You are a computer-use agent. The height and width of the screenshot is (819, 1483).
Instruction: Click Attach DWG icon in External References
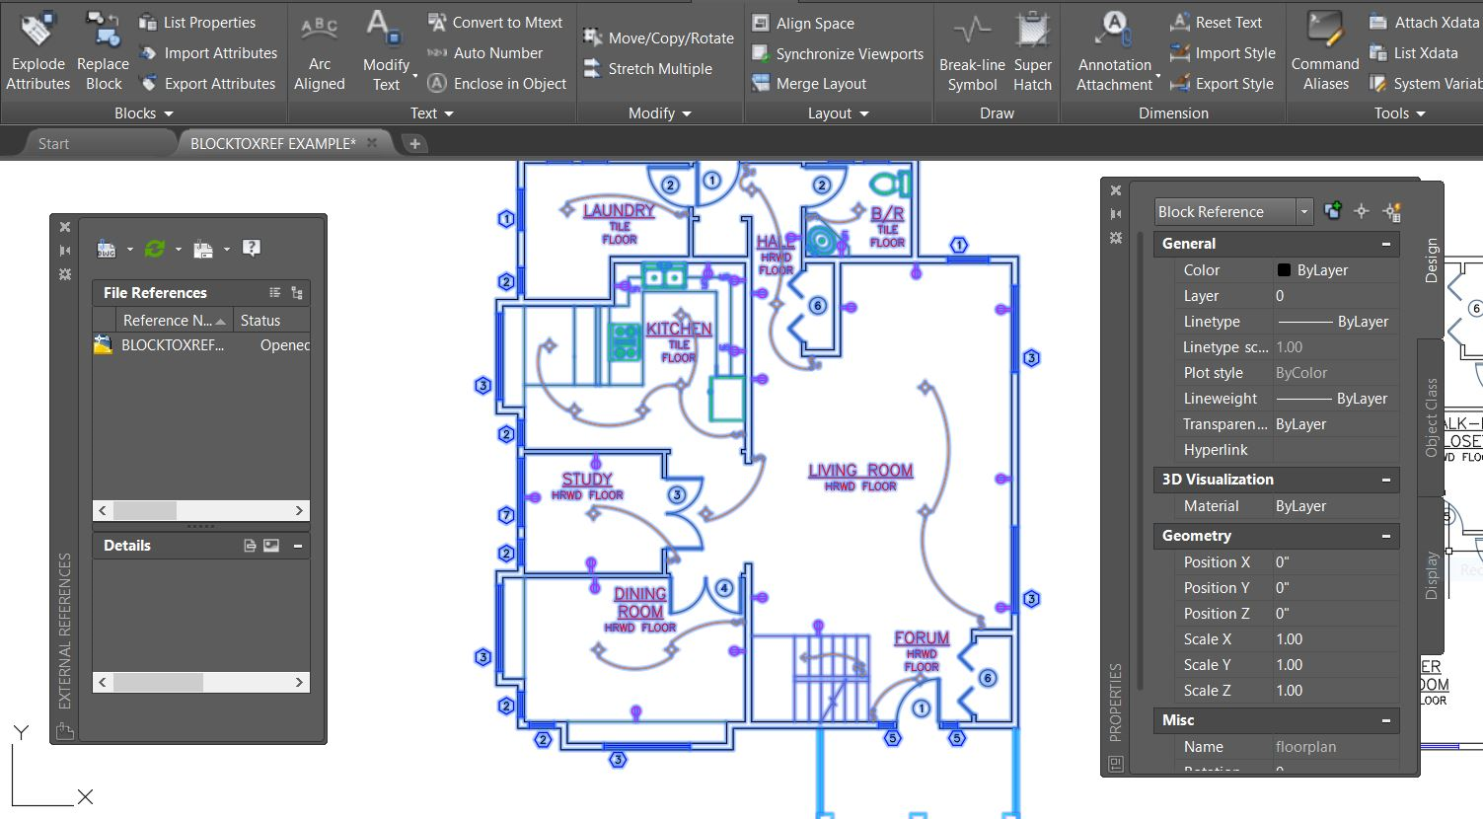(107, 249)
